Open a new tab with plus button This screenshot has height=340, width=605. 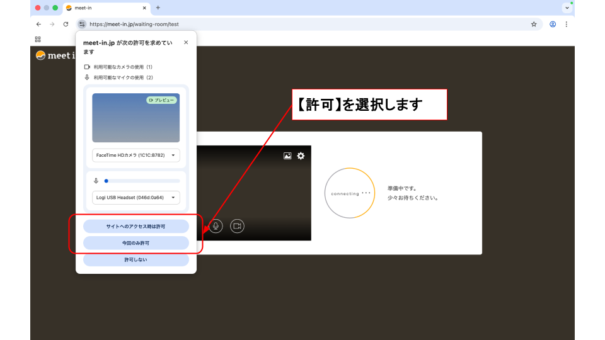click(x=158, y=8)
